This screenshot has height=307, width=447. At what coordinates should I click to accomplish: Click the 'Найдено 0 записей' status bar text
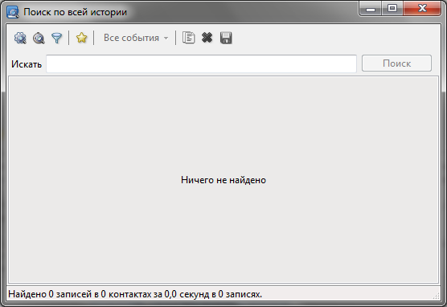[x=135, y=294]
